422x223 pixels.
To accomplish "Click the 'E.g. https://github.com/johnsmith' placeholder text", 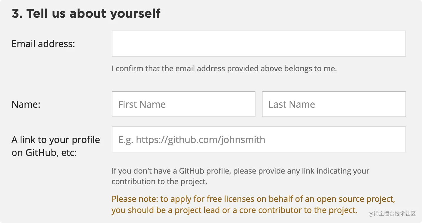I will (192, 139).
